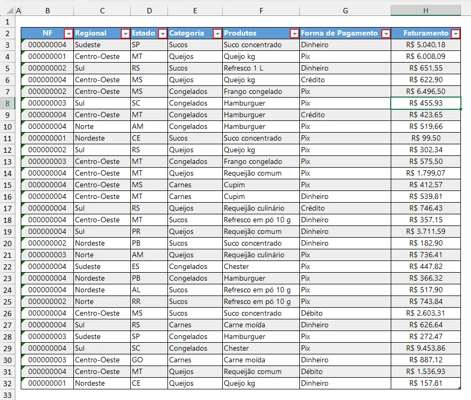
Task: Click state PR cell
Action: coord(149,231)
